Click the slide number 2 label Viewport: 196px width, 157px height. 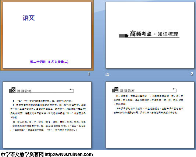[x=192, y=74]
